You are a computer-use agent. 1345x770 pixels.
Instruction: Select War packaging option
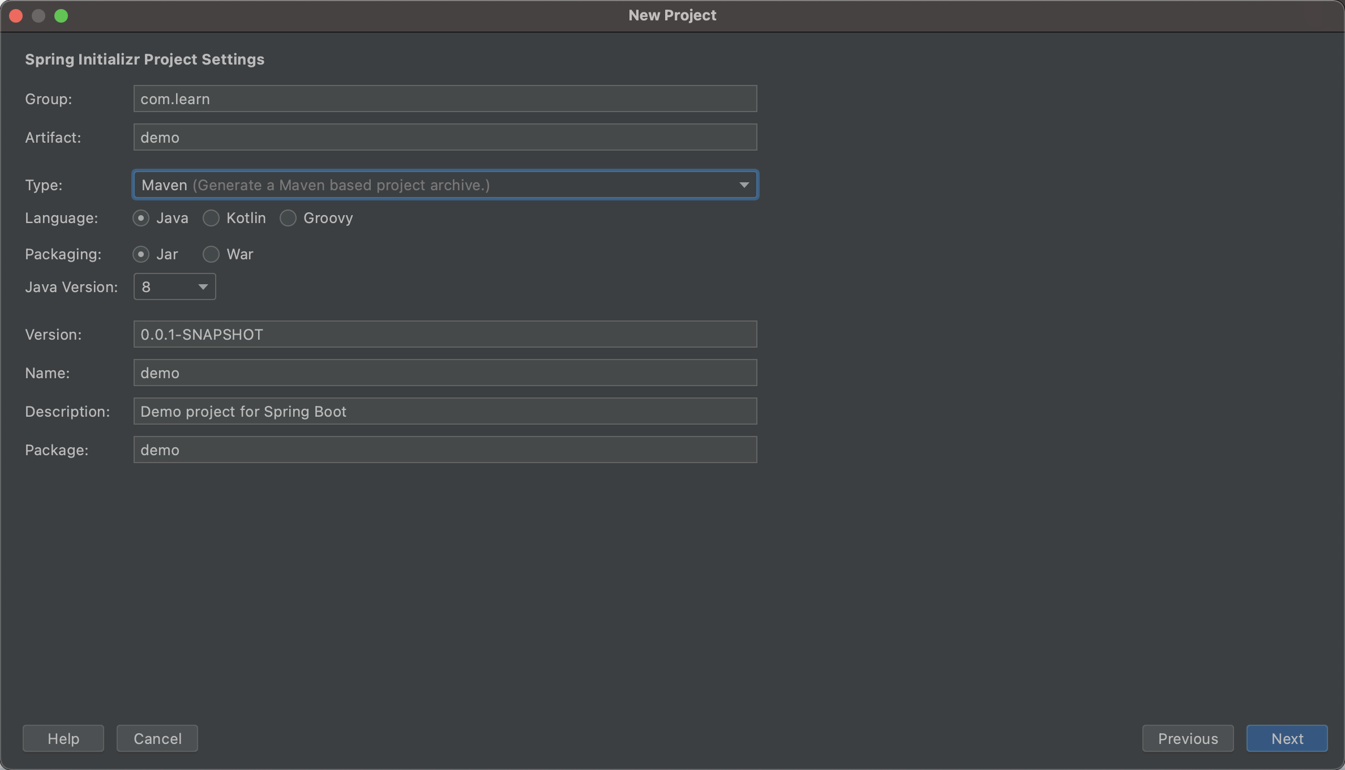click(211, 254)
